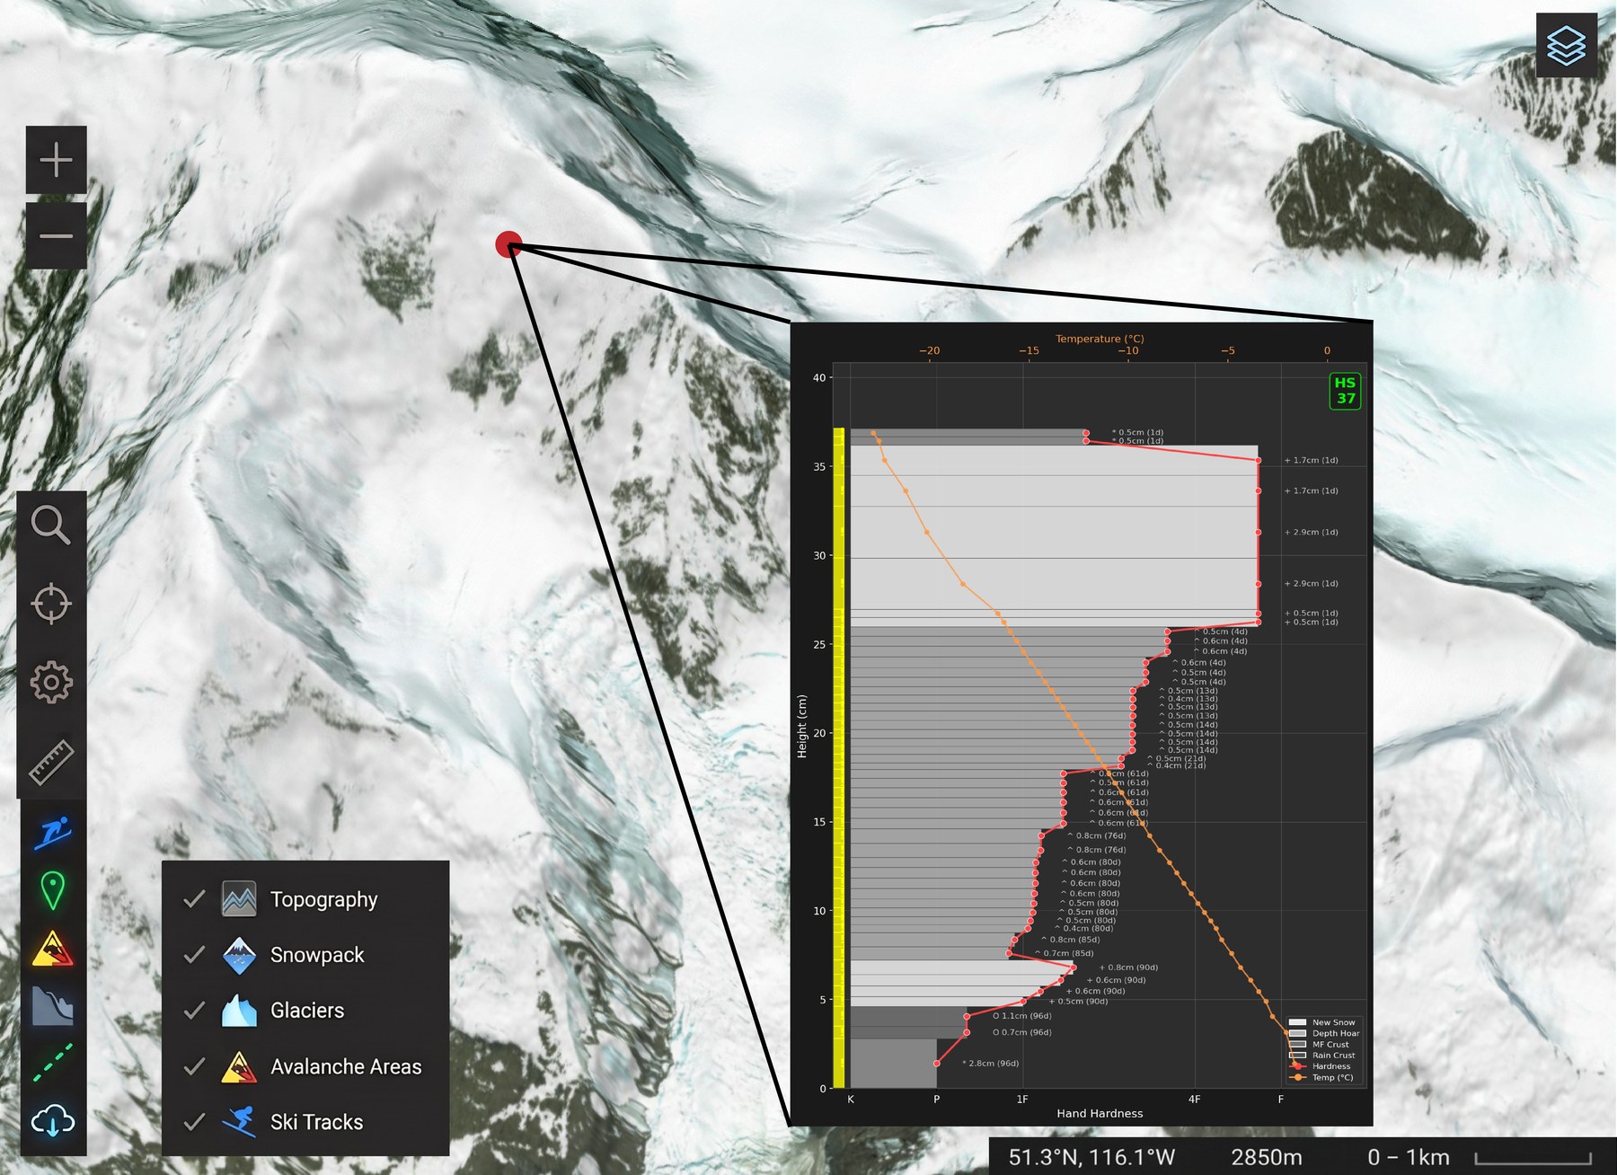Click the Topography layer icon
This screenshot has height=1175, width=1617.
[x=239, y=899]
